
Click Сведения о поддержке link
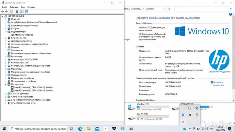coord(220,72)
